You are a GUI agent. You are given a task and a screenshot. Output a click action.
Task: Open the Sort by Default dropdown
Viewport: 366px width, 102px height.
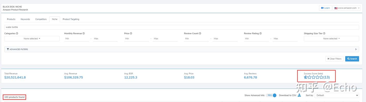point(337,95)
